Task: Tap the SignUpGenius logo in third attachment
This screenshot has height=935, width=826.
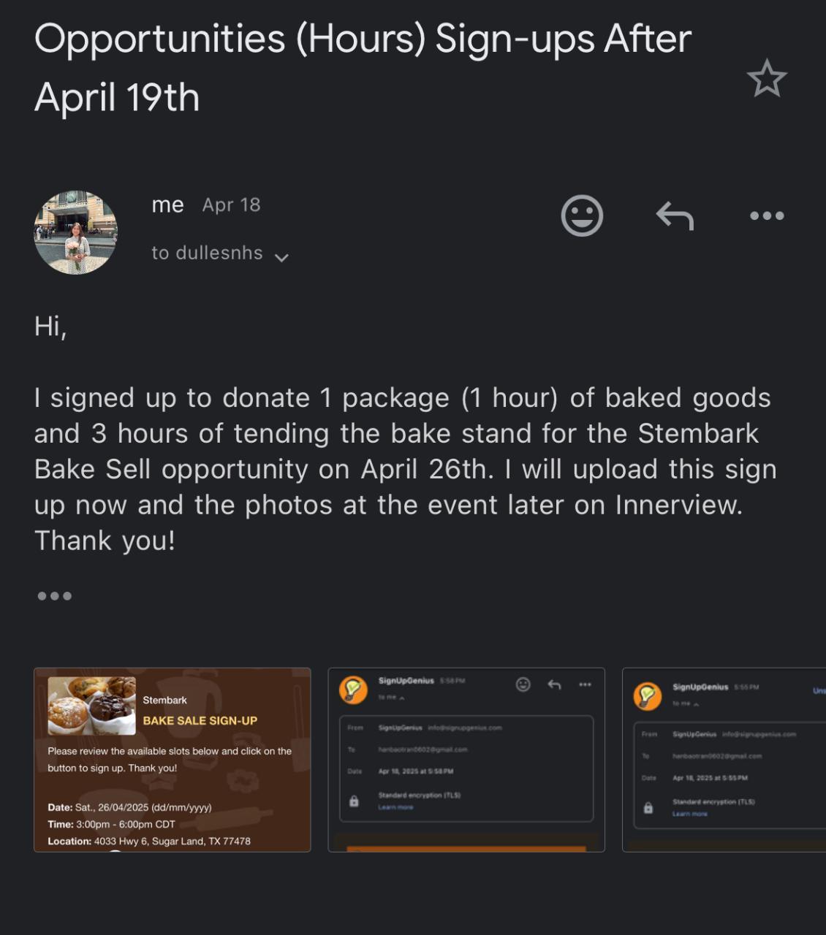Action: (x=648, y=695)
